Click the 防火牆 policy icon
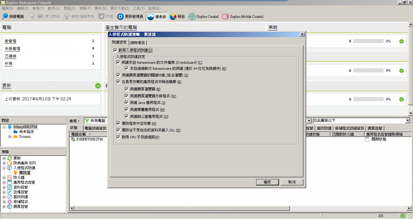The image size is (413, 219). [x=10, y=178]
